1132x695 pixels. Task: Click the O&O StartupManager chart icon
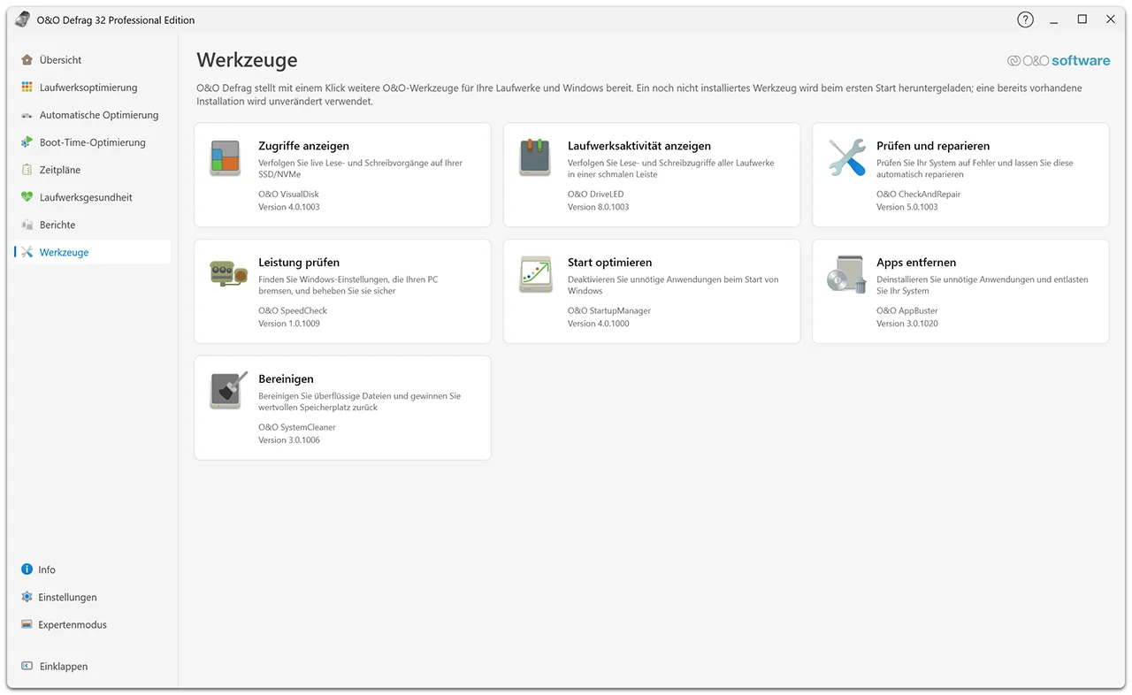pyautogui.click(x=535, y=274)
